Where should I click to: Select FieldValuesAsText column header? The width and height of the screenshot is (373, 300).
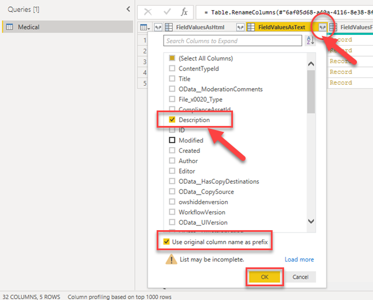(281, 27)
